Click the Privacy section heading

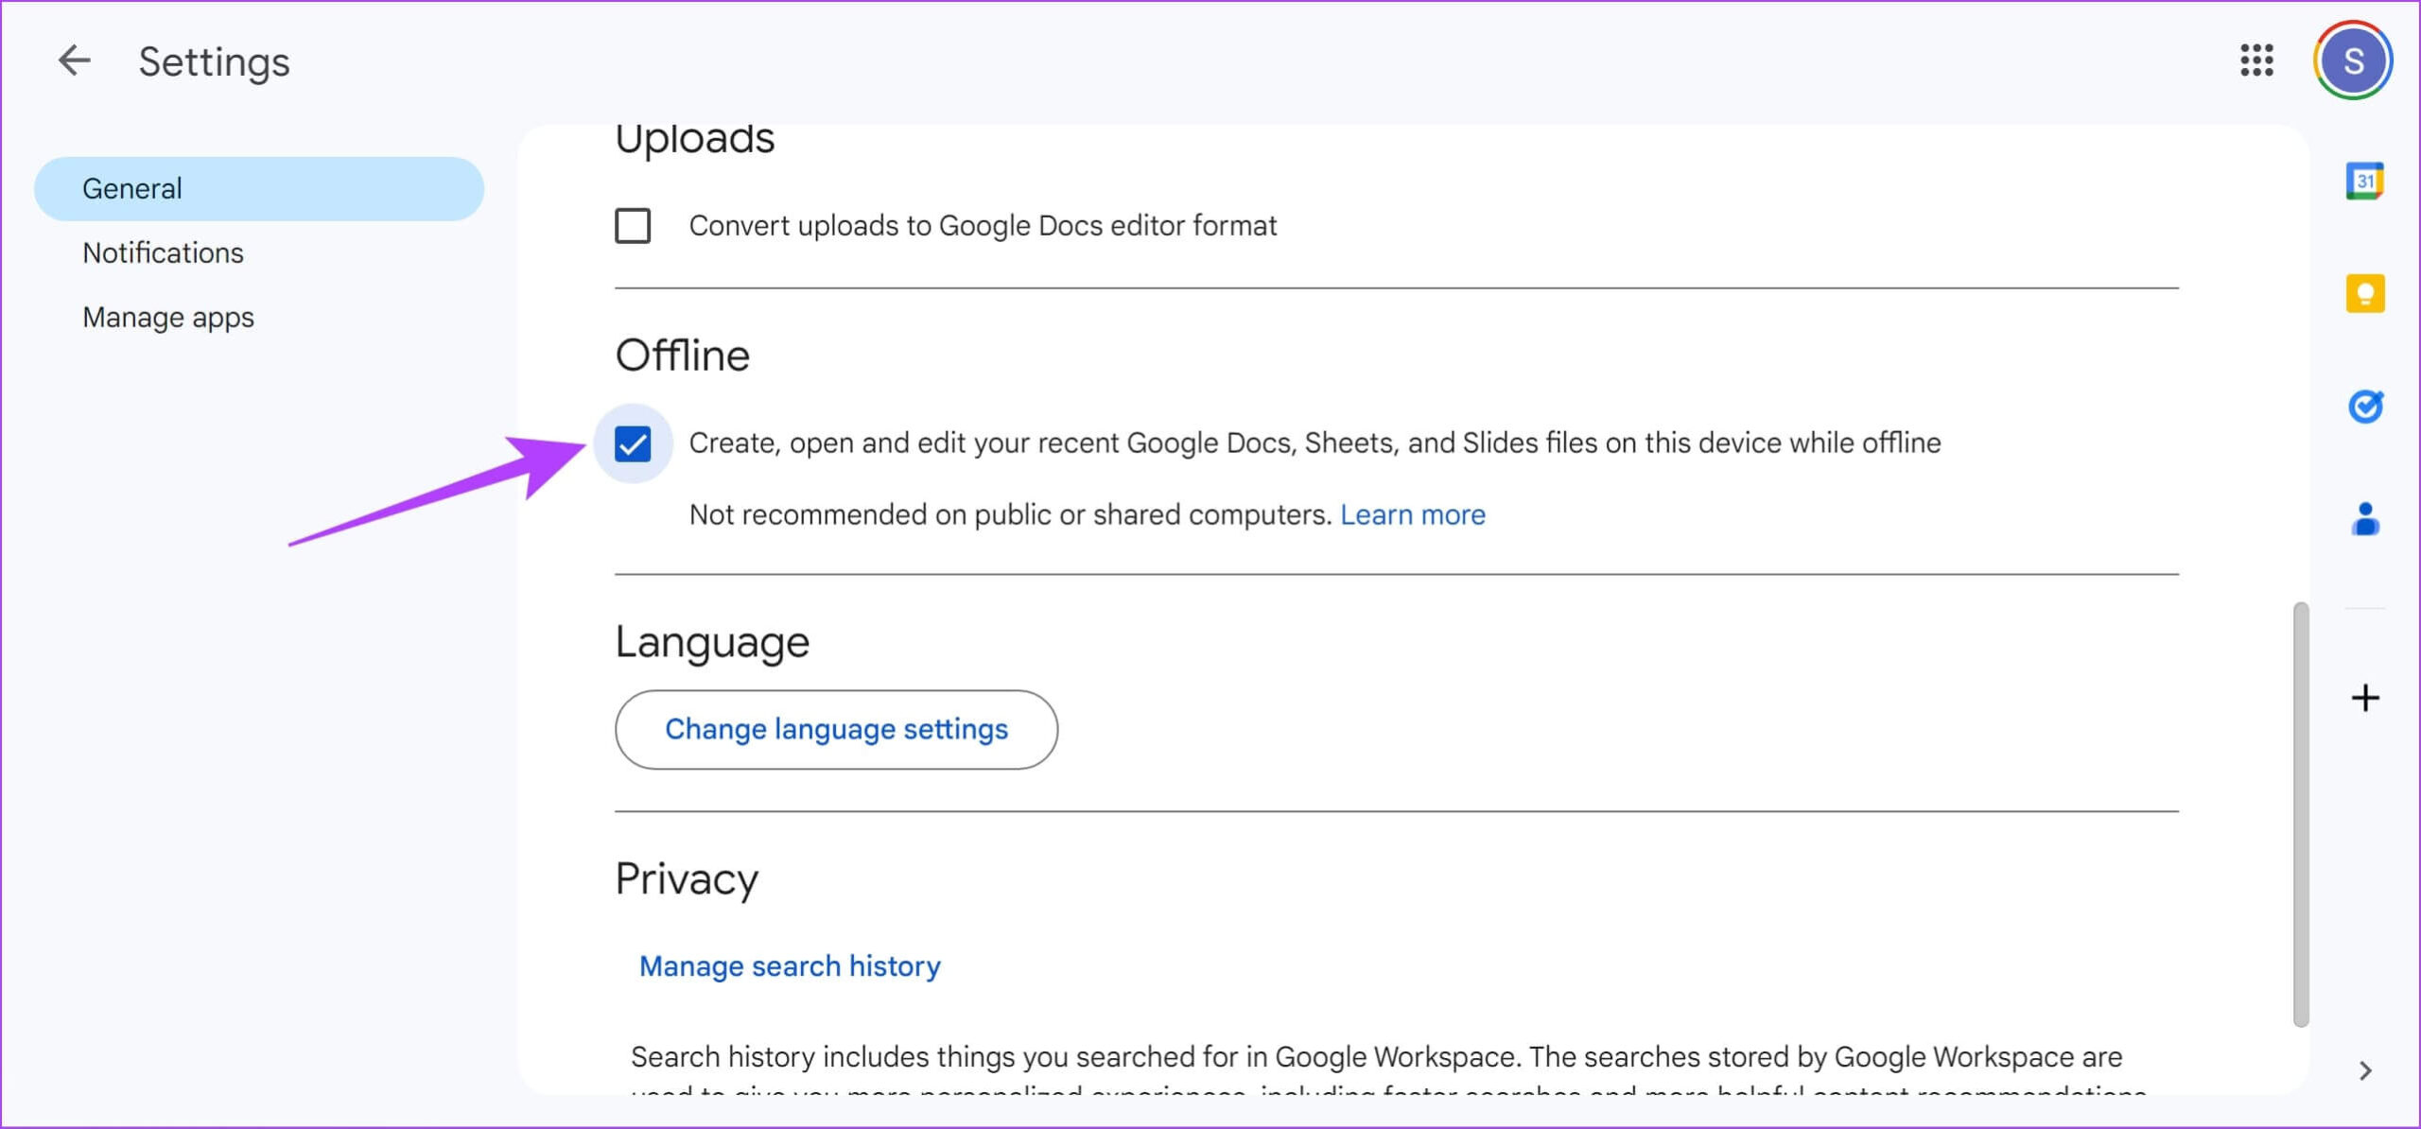[x=687, y=880]
